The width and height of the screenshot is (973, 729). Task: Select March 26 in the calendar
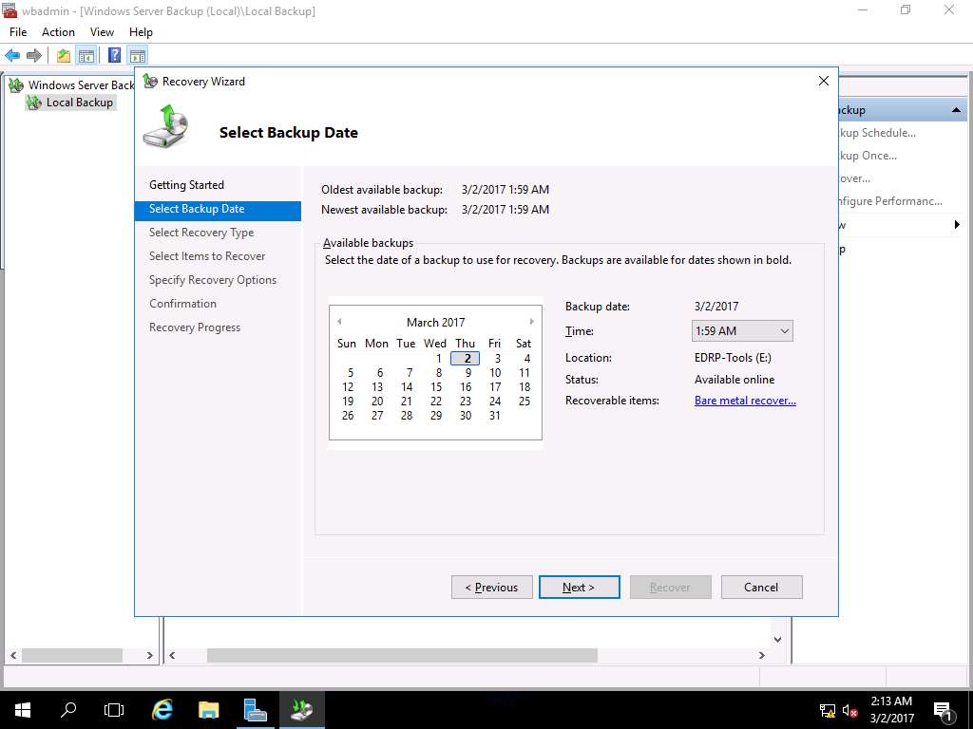(x=348, y=416)
